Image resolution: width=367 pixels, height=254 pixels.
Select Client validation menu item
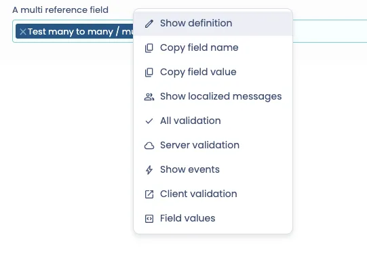click(213, 194)
